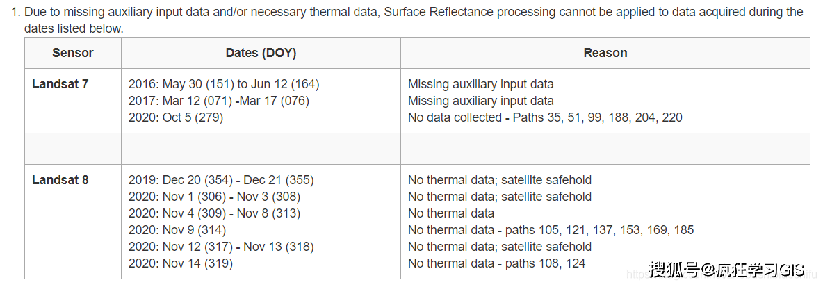Click the No data collected paths reason
This screenshot has width=823, height=287.
545,117
